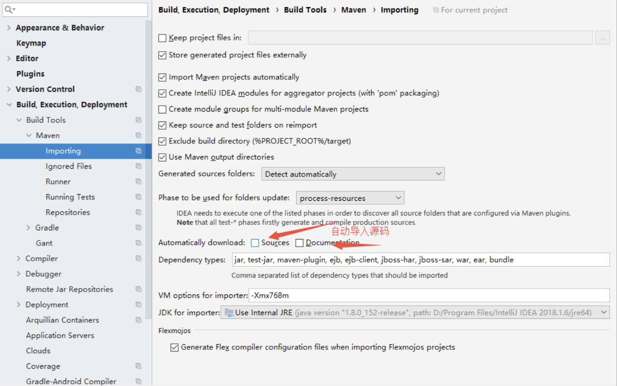Expand the Version Control node arrow
The image size is (617, 386).
[x=9, y=89]
